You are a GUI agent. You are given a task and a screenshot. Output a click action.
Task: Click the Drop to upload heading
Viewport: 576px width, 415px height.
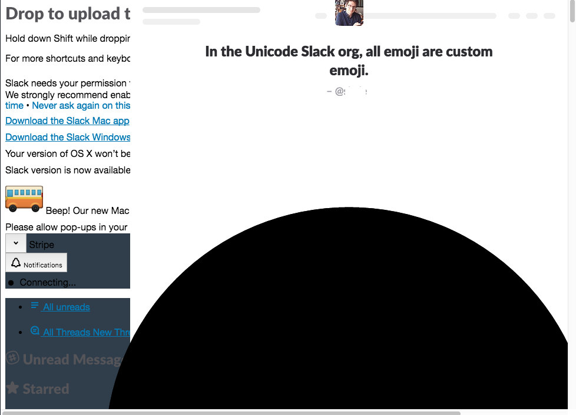pyautogui.click(x=68, y=14)
